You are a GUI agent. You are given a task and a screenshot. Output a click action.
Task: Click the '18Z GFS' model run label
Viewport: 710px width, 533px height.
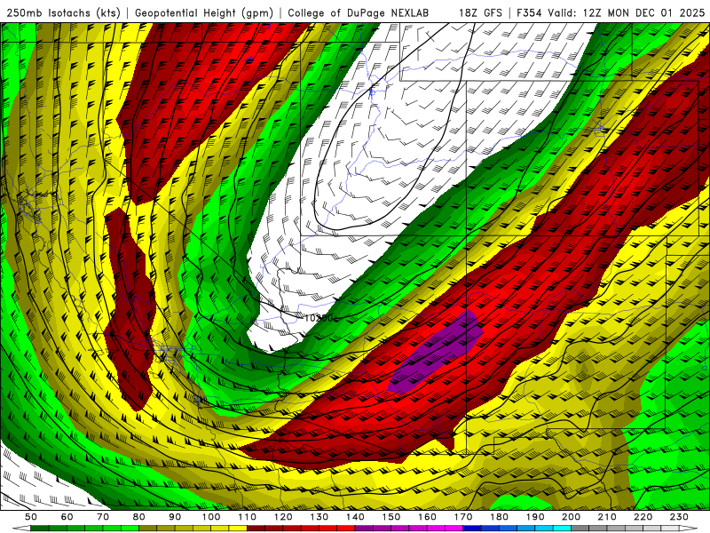(480, 12)
